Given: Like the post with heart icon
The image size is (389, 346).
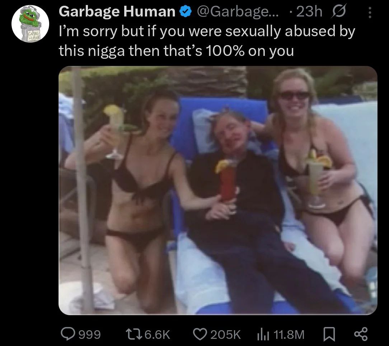Looking at the screenshot, I should 200,334.
